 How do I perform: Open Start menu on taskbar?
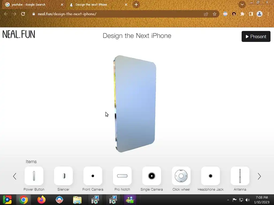coord(7,200)
